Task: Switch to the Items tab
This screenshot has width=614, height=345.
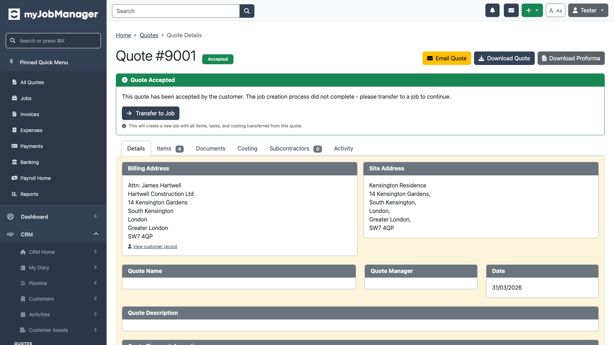Action: 170,148
